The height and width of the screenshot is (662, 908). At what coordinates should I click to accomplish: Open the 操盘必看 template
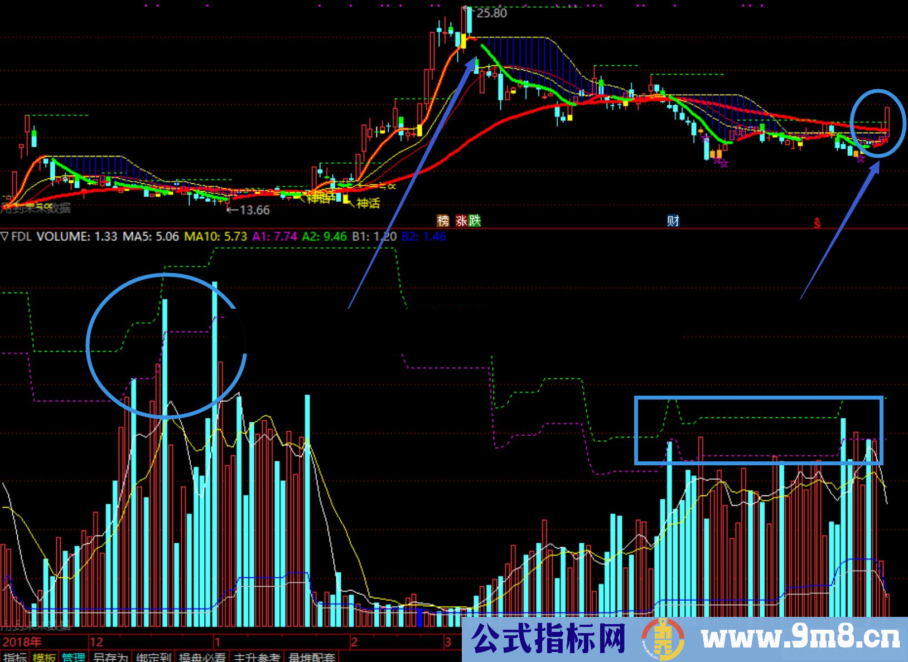point(202,657)
